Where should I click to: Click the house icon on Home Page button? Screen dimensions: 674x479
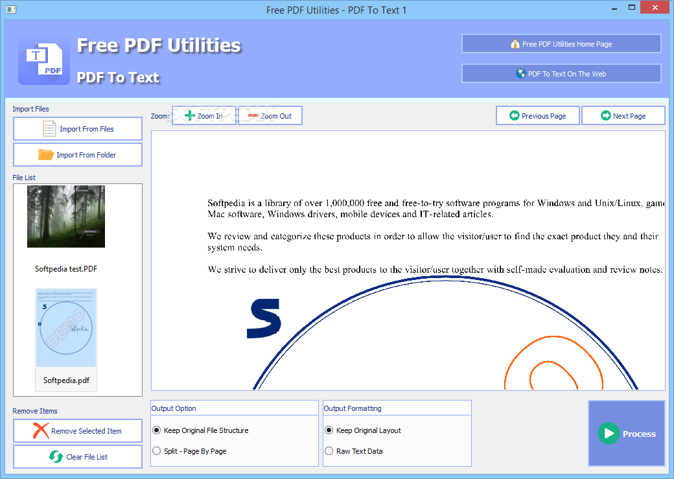[515, 44]
